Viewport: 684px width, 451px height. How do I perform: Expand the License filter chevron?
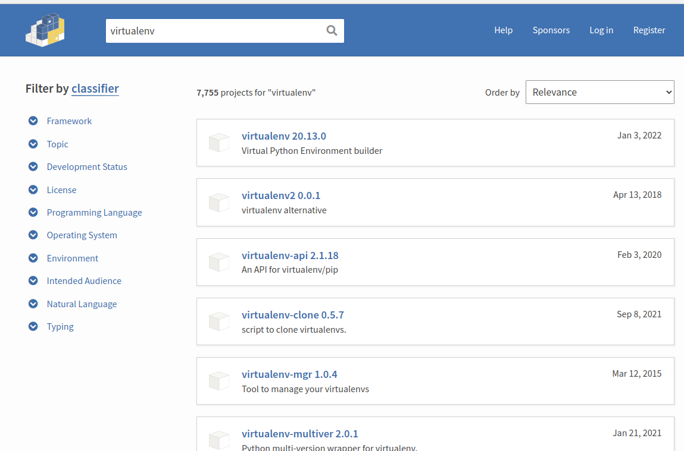[33, 190]
